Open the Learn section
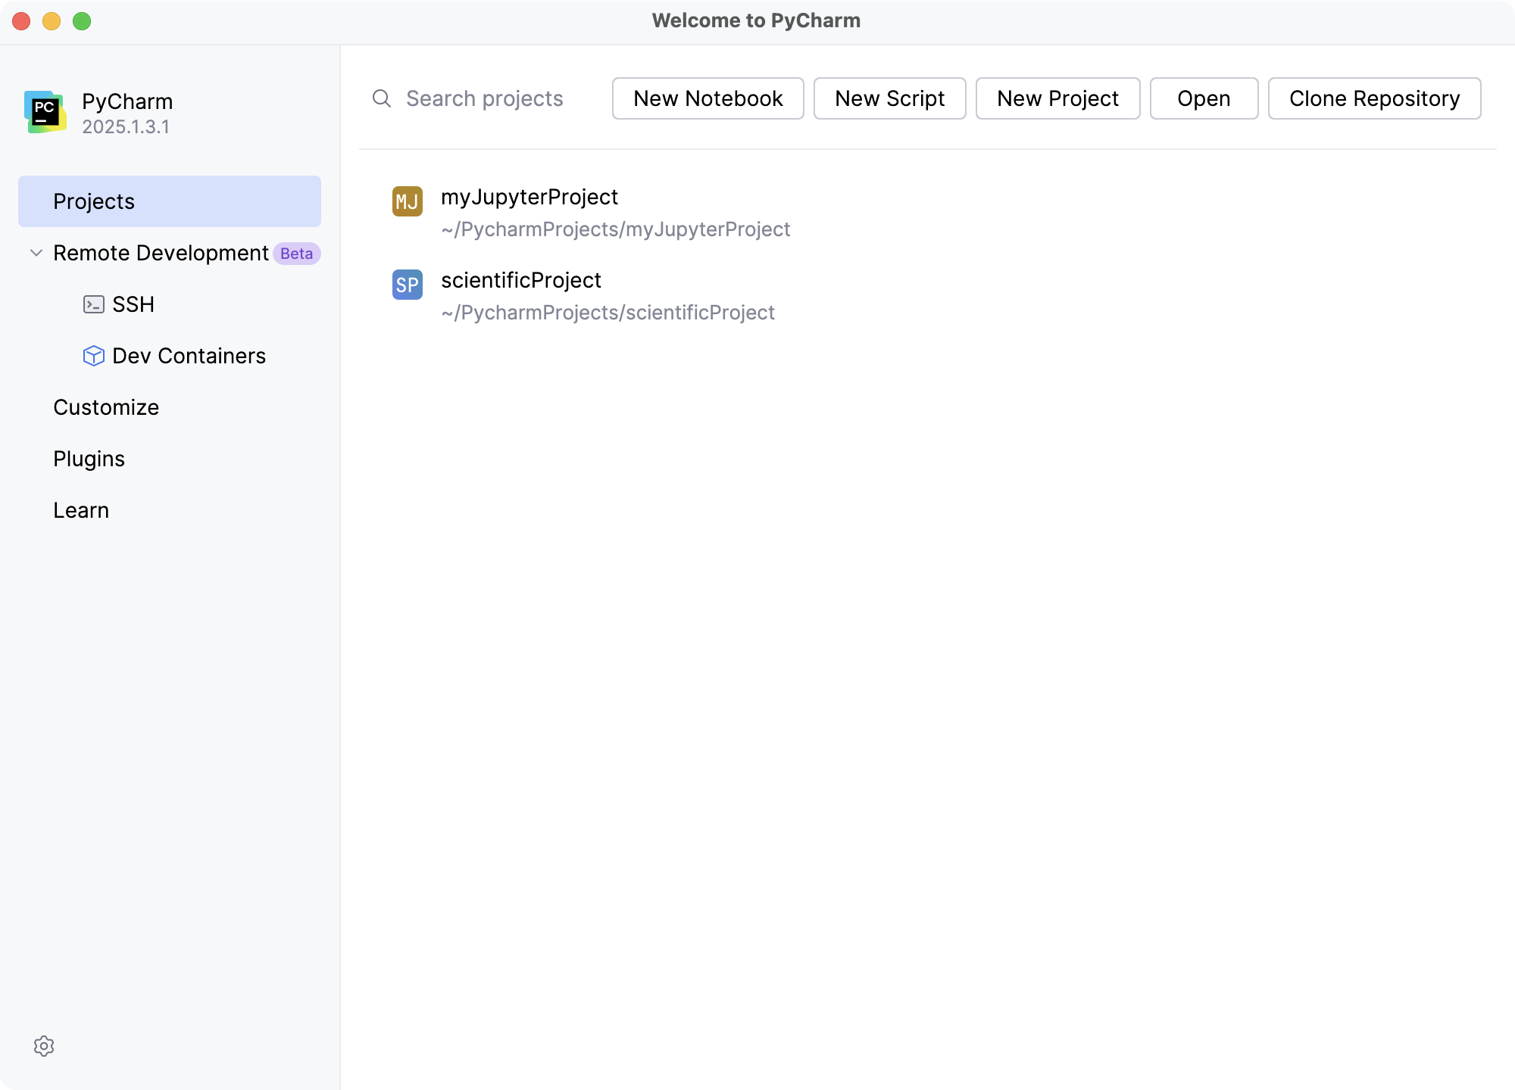Image resolution: width=1515 pixels, height=1090 pixels. pyautogui.click(x=80, y=510)
